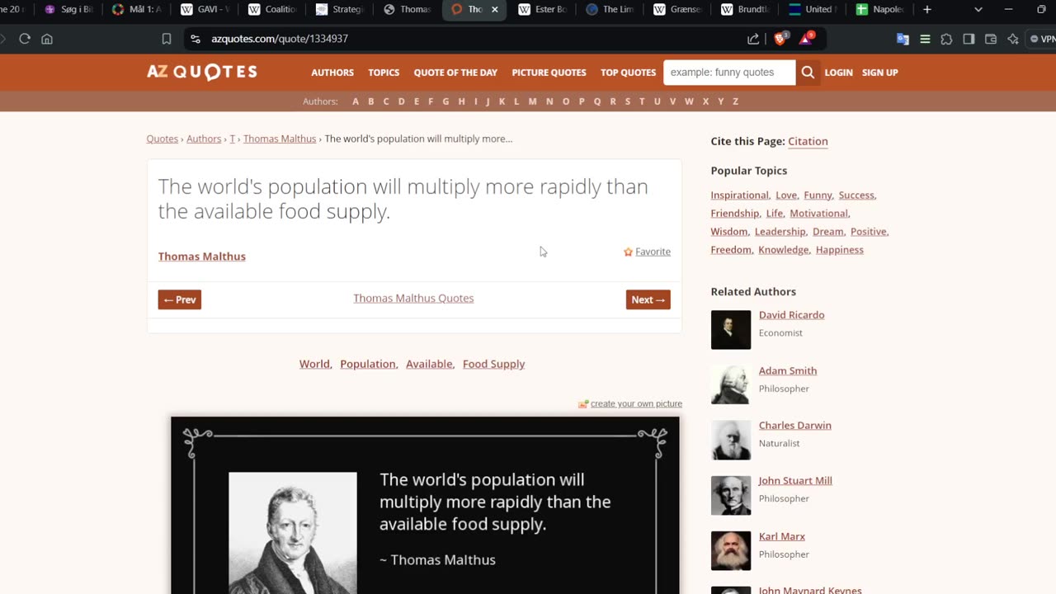Open the extensions puzzle icon
The height and width of the screenshot is (594, 1056).
coord(946,39)
